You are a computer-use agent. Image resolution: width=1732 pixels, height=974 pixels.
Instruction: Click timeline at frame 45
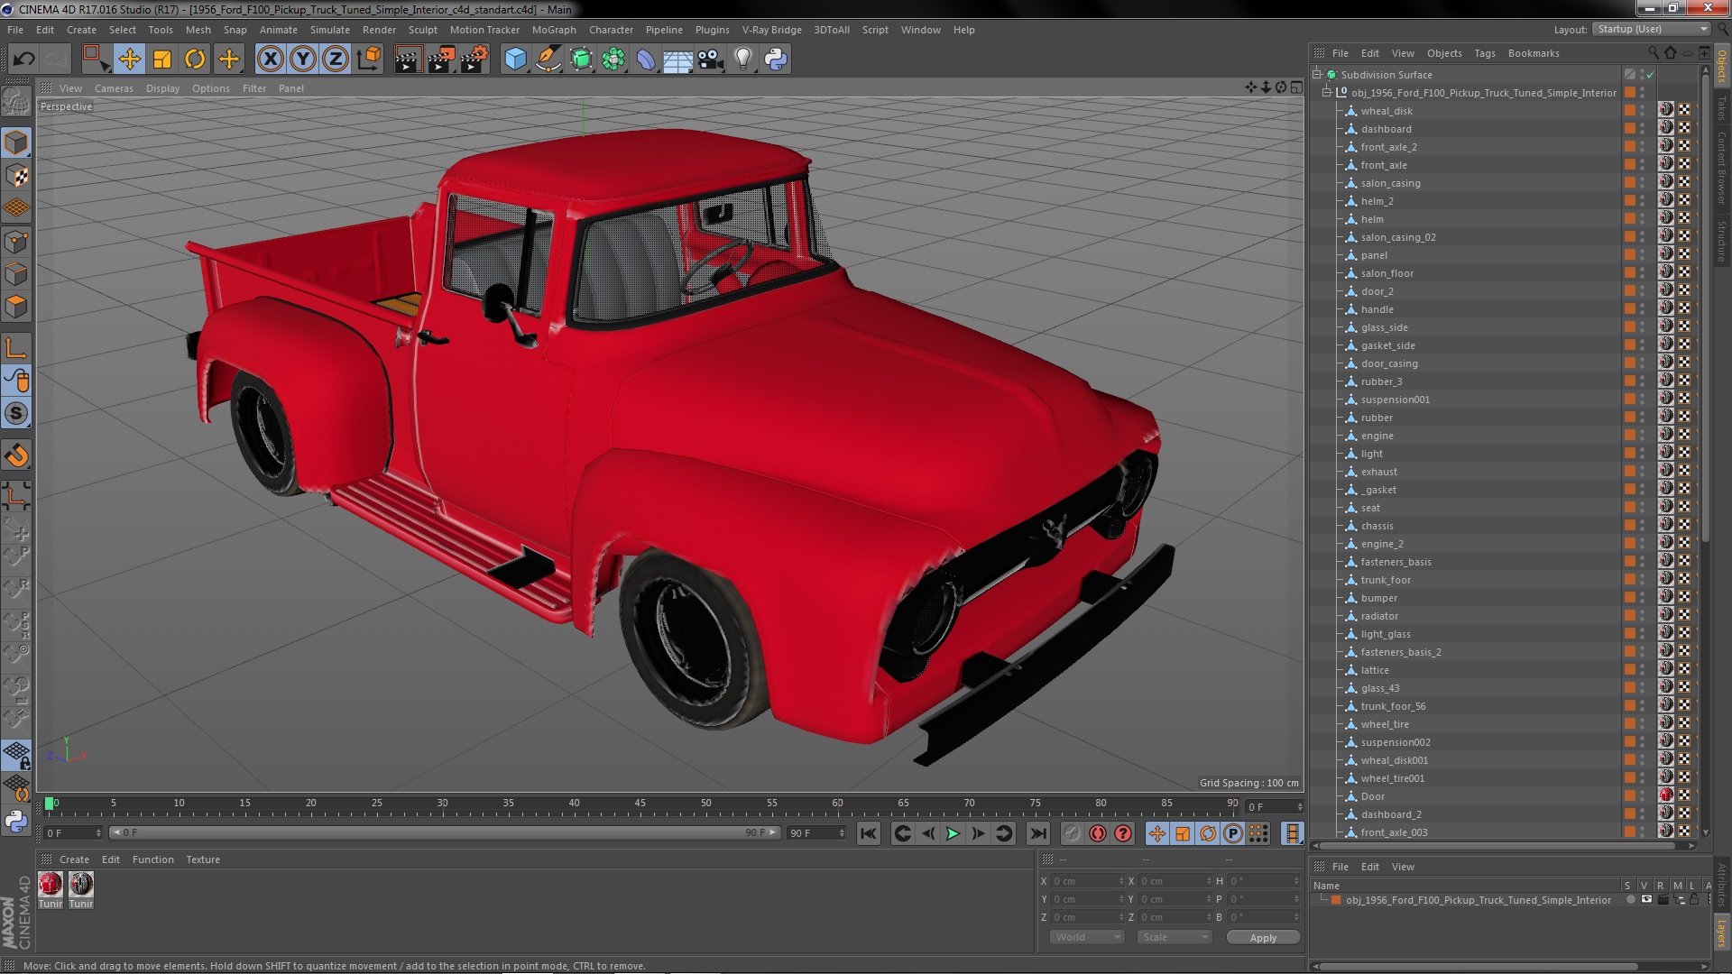coord(640,804)
